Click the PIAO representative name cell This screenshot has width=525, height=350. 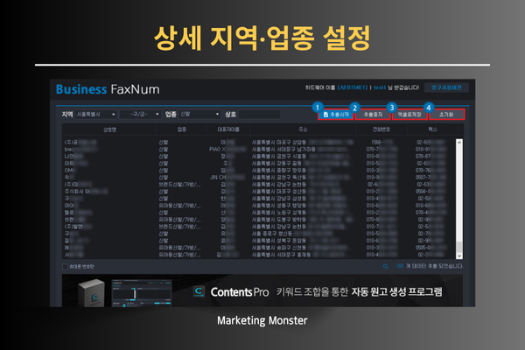tap(227, 150)
